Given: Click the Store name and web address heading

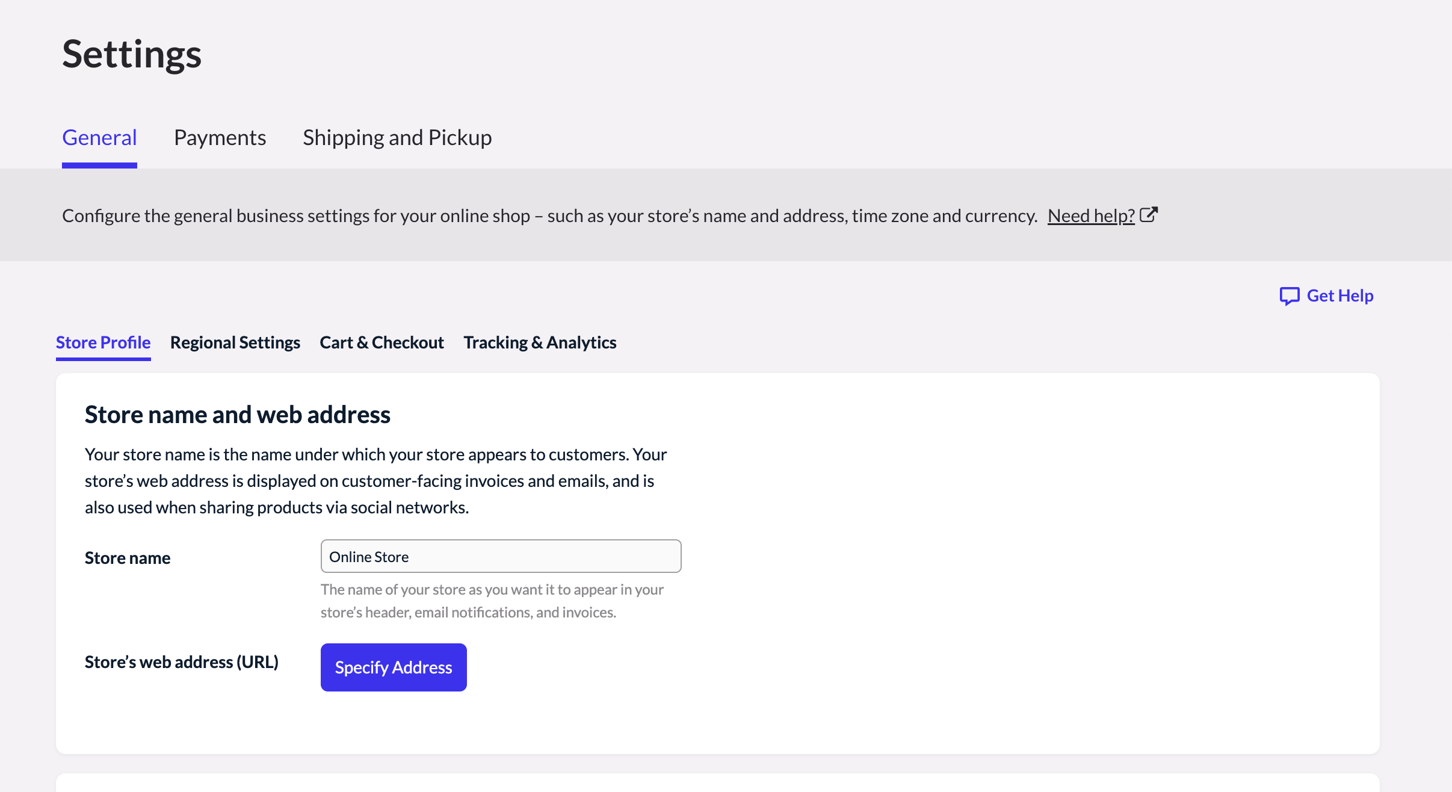Looking at the screenshot, I should 238,415.
